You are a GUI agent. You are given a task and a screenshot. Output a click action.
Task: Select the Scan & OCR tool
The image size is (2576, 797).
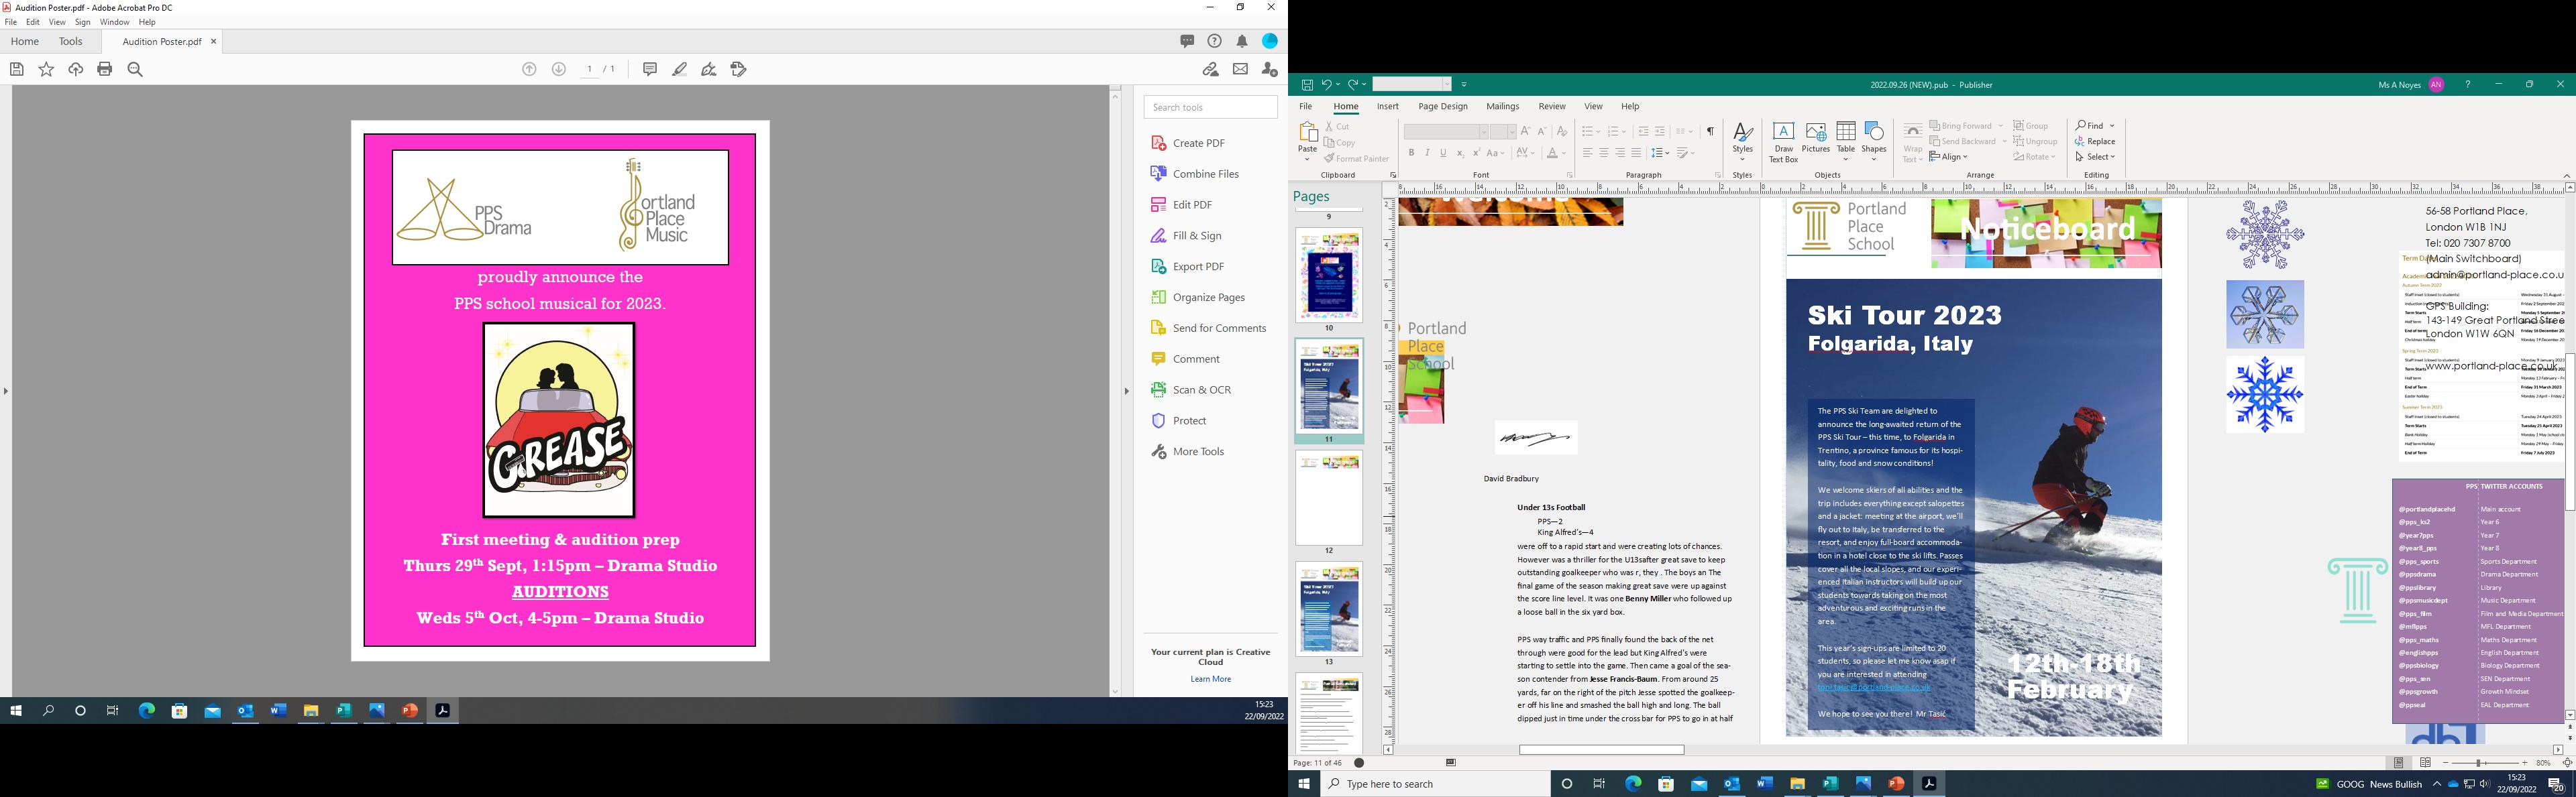(1201, 389)
